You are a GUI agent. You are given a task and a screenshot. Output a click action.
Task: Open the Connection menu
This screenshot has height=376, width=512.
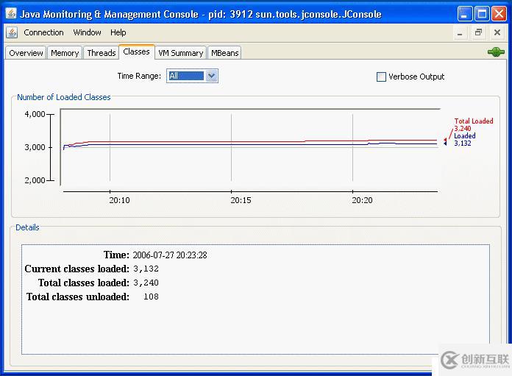point(43,32)
